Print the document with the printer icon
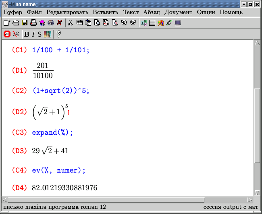 tap(33, 23)
